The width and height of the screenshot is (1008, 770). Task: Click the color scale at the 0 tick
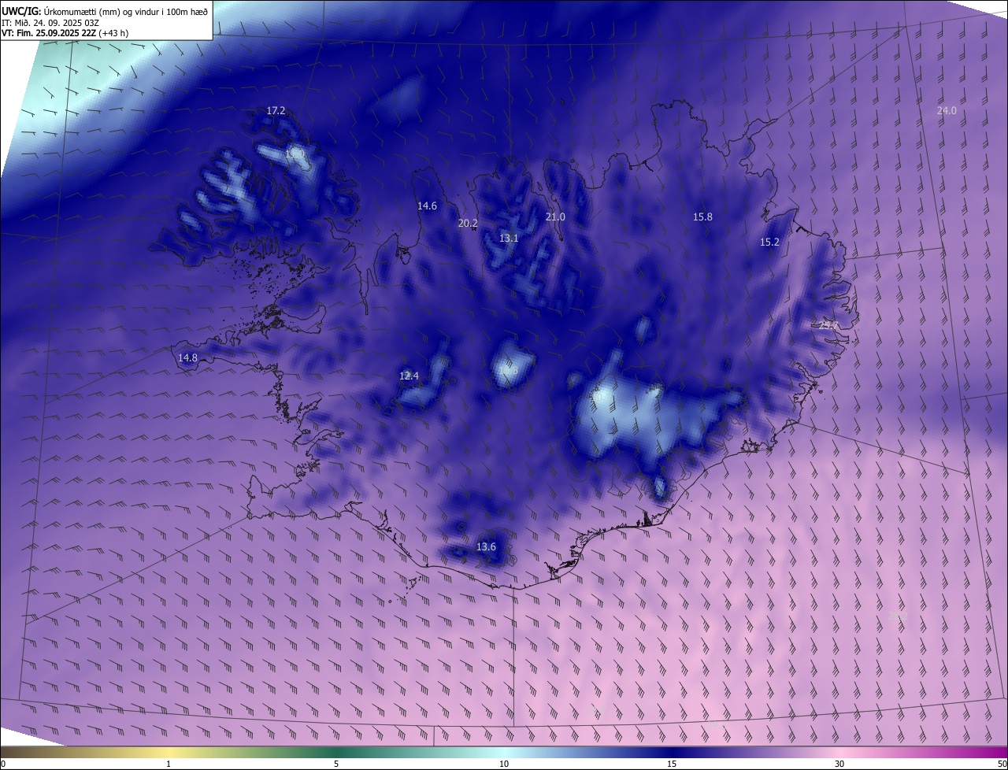tap(3, 763)
